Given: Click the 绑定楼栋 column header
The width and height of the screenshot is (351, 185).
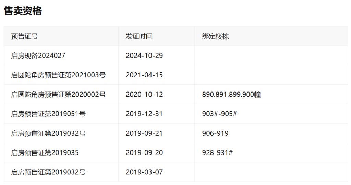Looking at the screenshot, I should 215,36.
